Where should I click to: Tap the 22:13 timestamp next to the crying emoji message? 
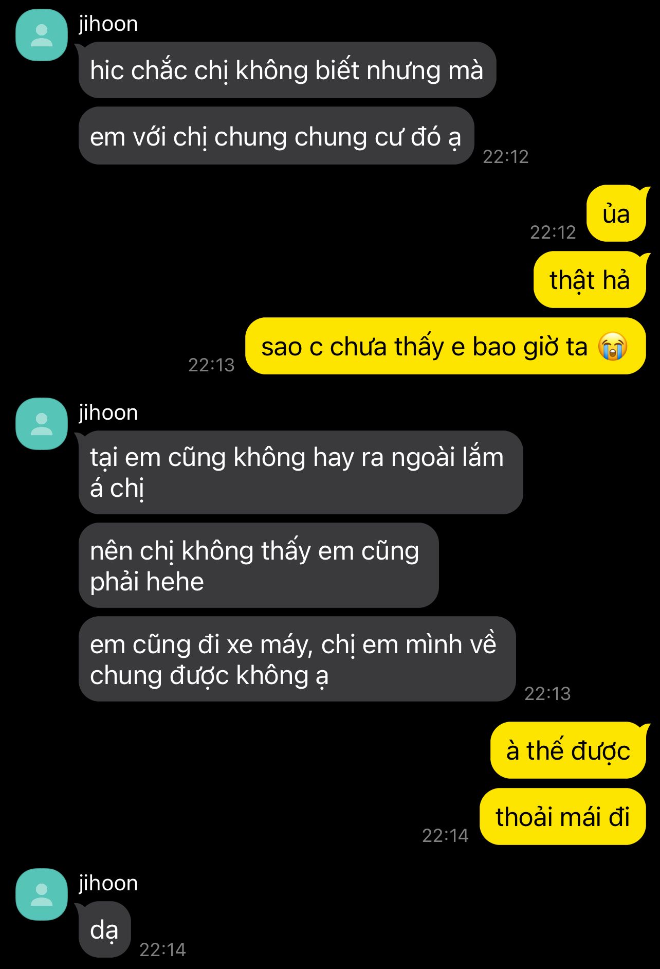point(211,365)
